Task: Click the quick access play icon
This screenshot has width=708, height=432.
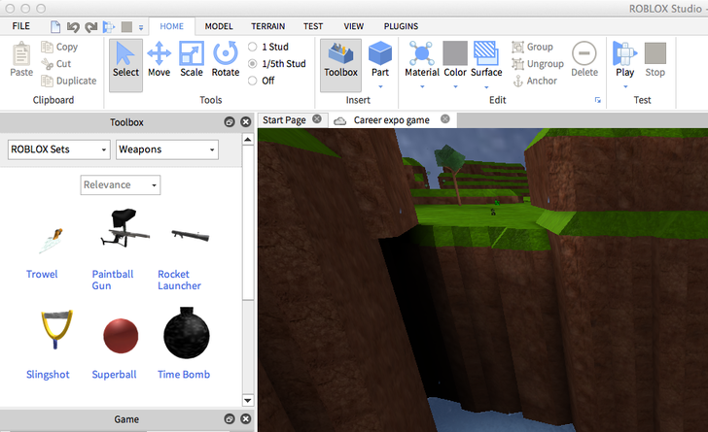Action: [109, 27]
